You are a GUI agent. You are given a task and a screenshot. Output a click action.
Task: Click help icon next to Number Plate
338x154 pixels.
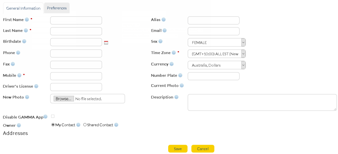180,75
